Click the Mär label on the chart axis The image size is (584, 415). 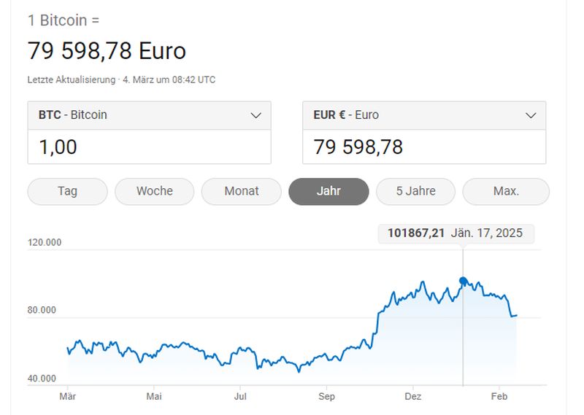pos(67,397)
